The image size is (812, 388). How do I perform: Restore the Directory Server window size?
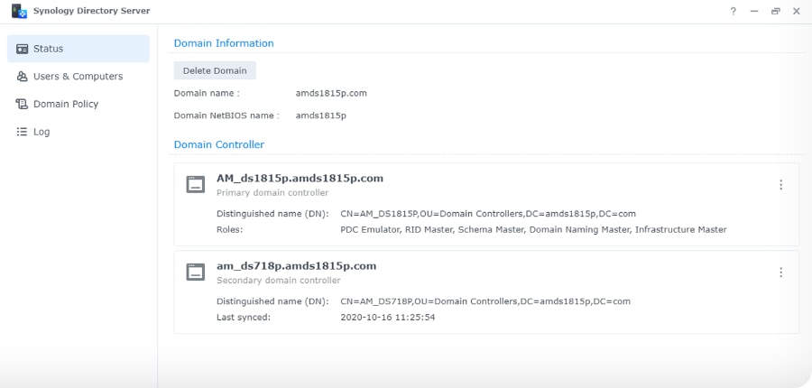pos(775,11)
